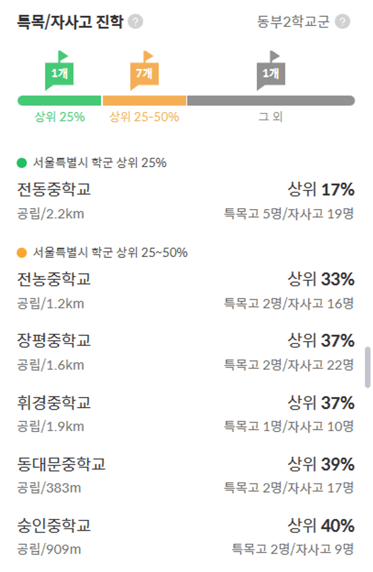Click the green dot for 상위 25% group
The image size is (373, 572).
[x=22, y=163]
